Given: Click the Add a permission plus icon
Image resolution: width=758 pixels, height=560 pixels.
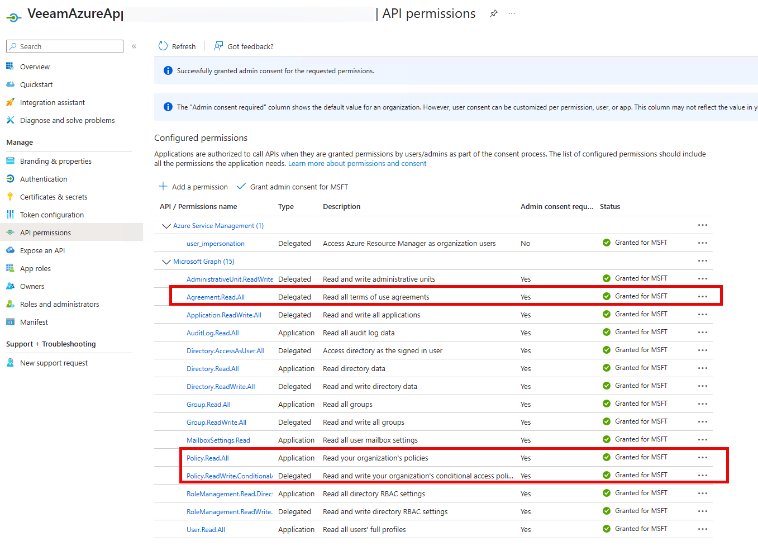Looking at the screenshot, I should tap(163, 187).
